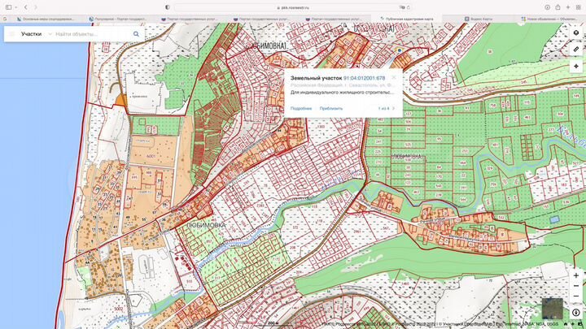This screenshot has height=329, width=586.
Task: Toggle the Safari sidebar button
Action: pyautogui.click(x=9, y=6)
